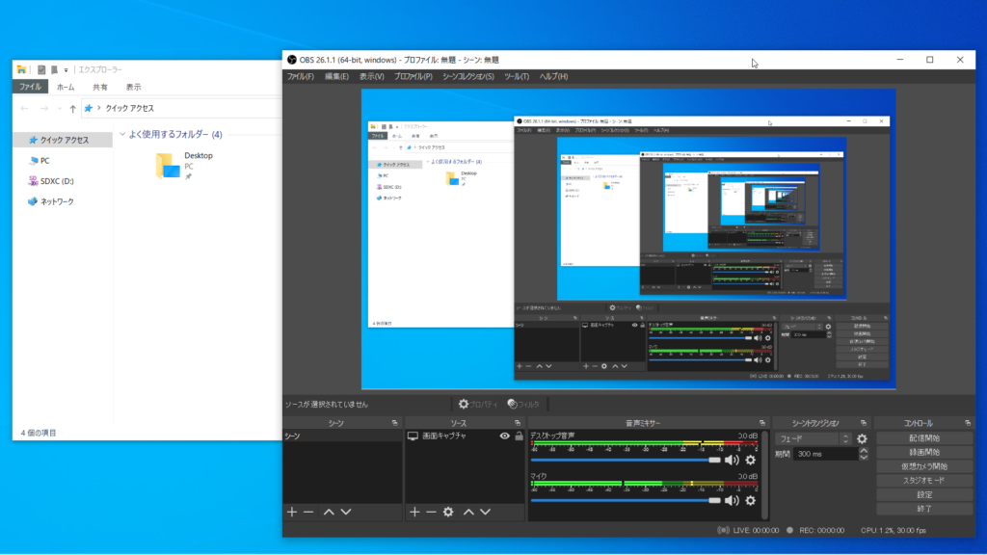Click the OBS logo in the title bar
987x555 pixels.
coord(291,60)
